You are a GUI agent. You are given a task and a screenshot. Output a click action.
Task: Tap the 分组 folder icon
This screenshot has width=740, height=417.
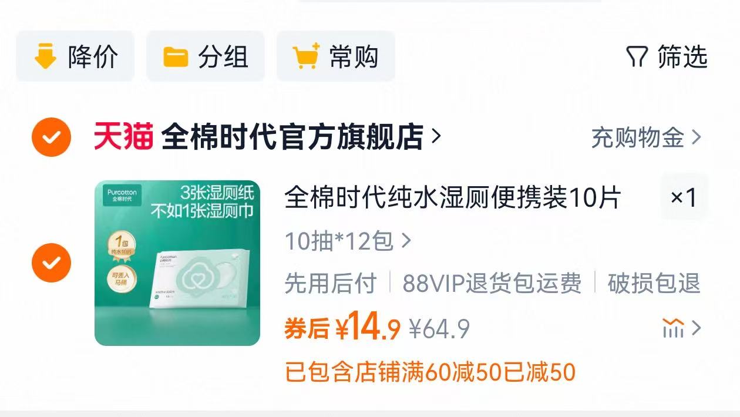[176, 58]
